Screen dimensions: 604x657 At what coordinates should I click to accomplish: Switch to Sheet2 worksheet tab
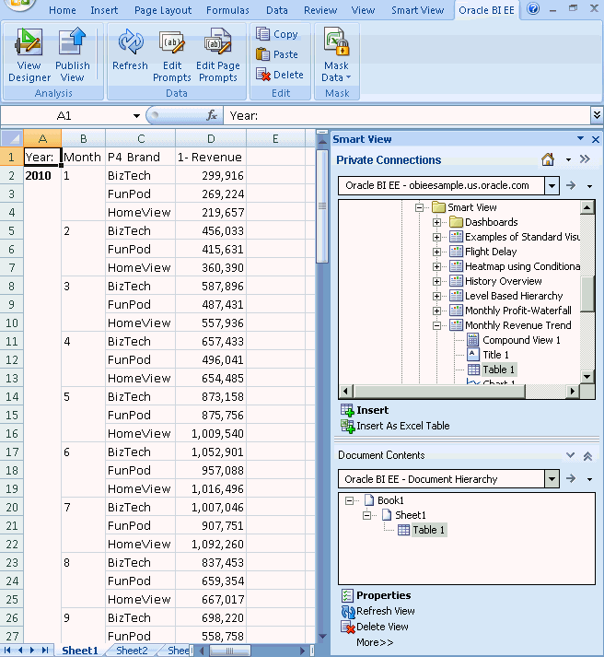click(x=132, y=651)
